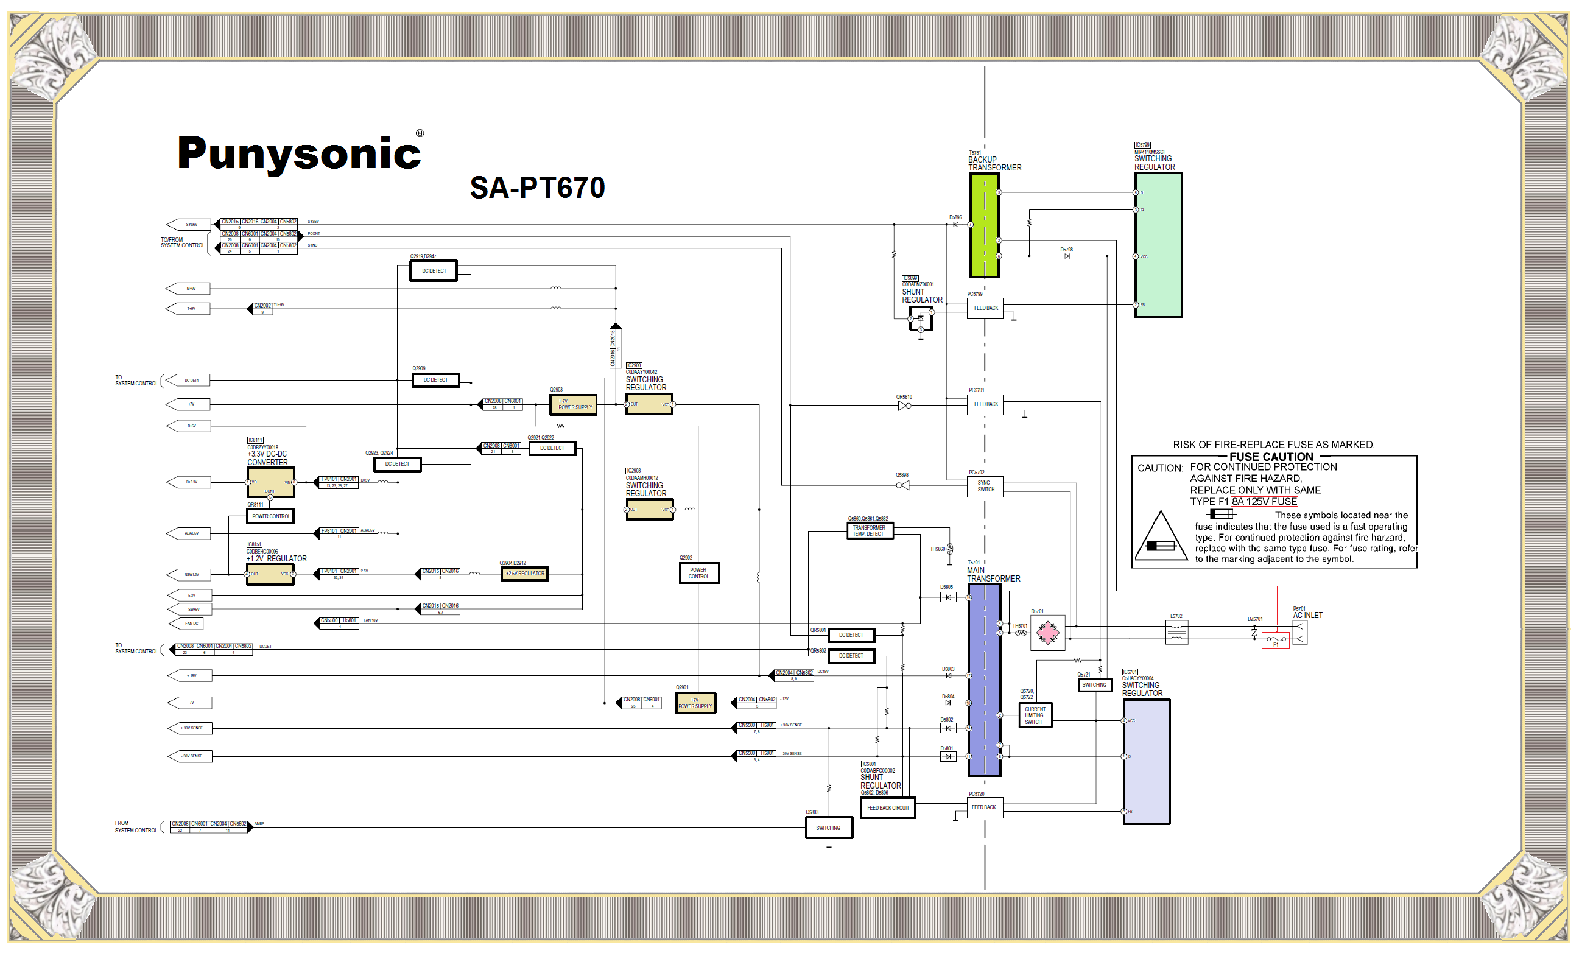Screen dimensions: 1582x956
Task: Click the +3.3V DC-DC CONVERTER IC8111 block
Action: 270,483
